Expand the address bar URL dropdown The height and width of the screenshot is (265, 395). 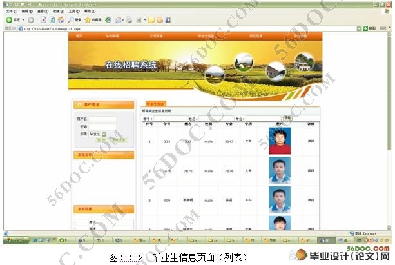coord(358,28)
